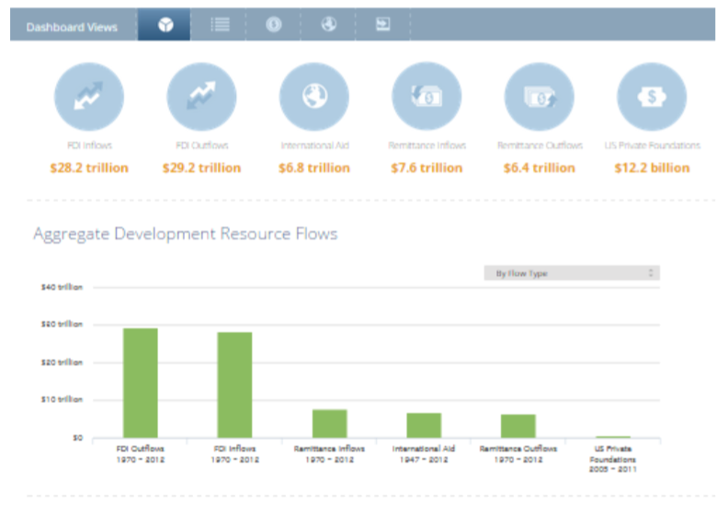
Task: Click the $12.2 billion value
Action: pos(652,167)
